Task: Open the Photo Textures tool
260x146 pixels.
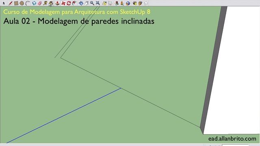Action: 122,3
